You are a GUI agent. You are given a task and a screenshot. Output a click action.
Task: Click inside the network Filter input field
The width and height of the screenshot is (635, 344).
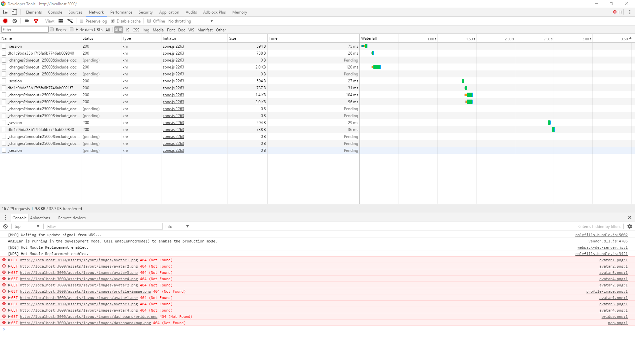click(x=24, y=29)
